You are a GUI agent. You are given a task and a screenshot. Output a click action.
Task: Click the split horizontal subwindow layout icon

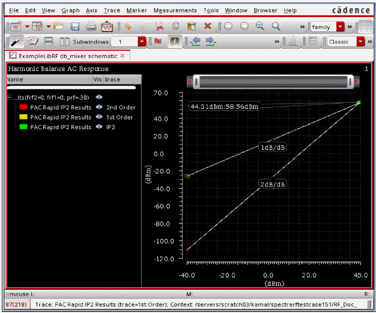(49, 42)
